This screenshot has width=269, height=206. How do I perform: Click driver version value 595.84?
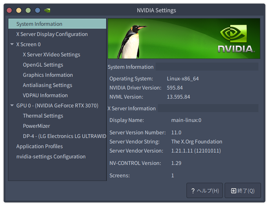[175, 88]
